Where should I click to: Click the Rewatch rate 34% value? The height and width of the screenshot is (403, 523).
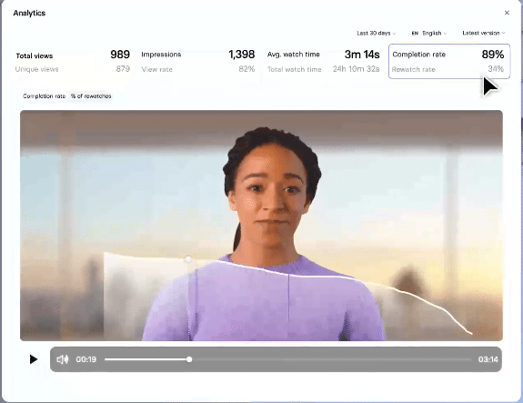click(x=496, y=69)
